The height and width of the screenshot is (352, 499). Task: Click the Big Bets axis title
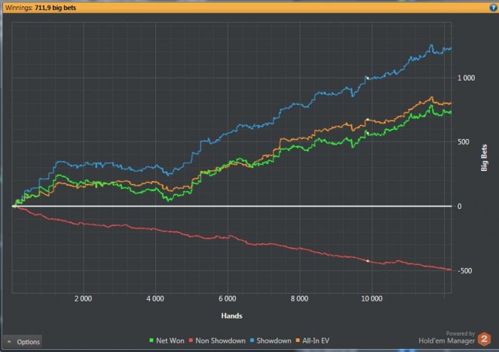[484, 157]
